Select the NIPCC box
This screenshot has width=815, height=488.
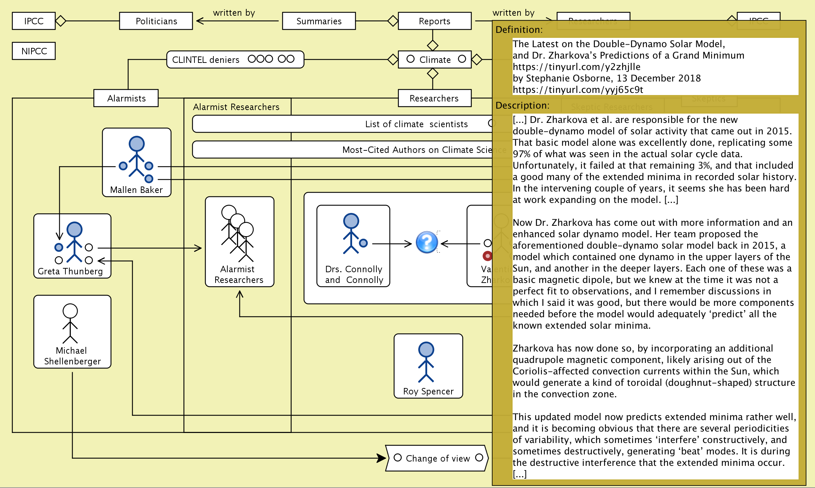click(x=34, y=51)
